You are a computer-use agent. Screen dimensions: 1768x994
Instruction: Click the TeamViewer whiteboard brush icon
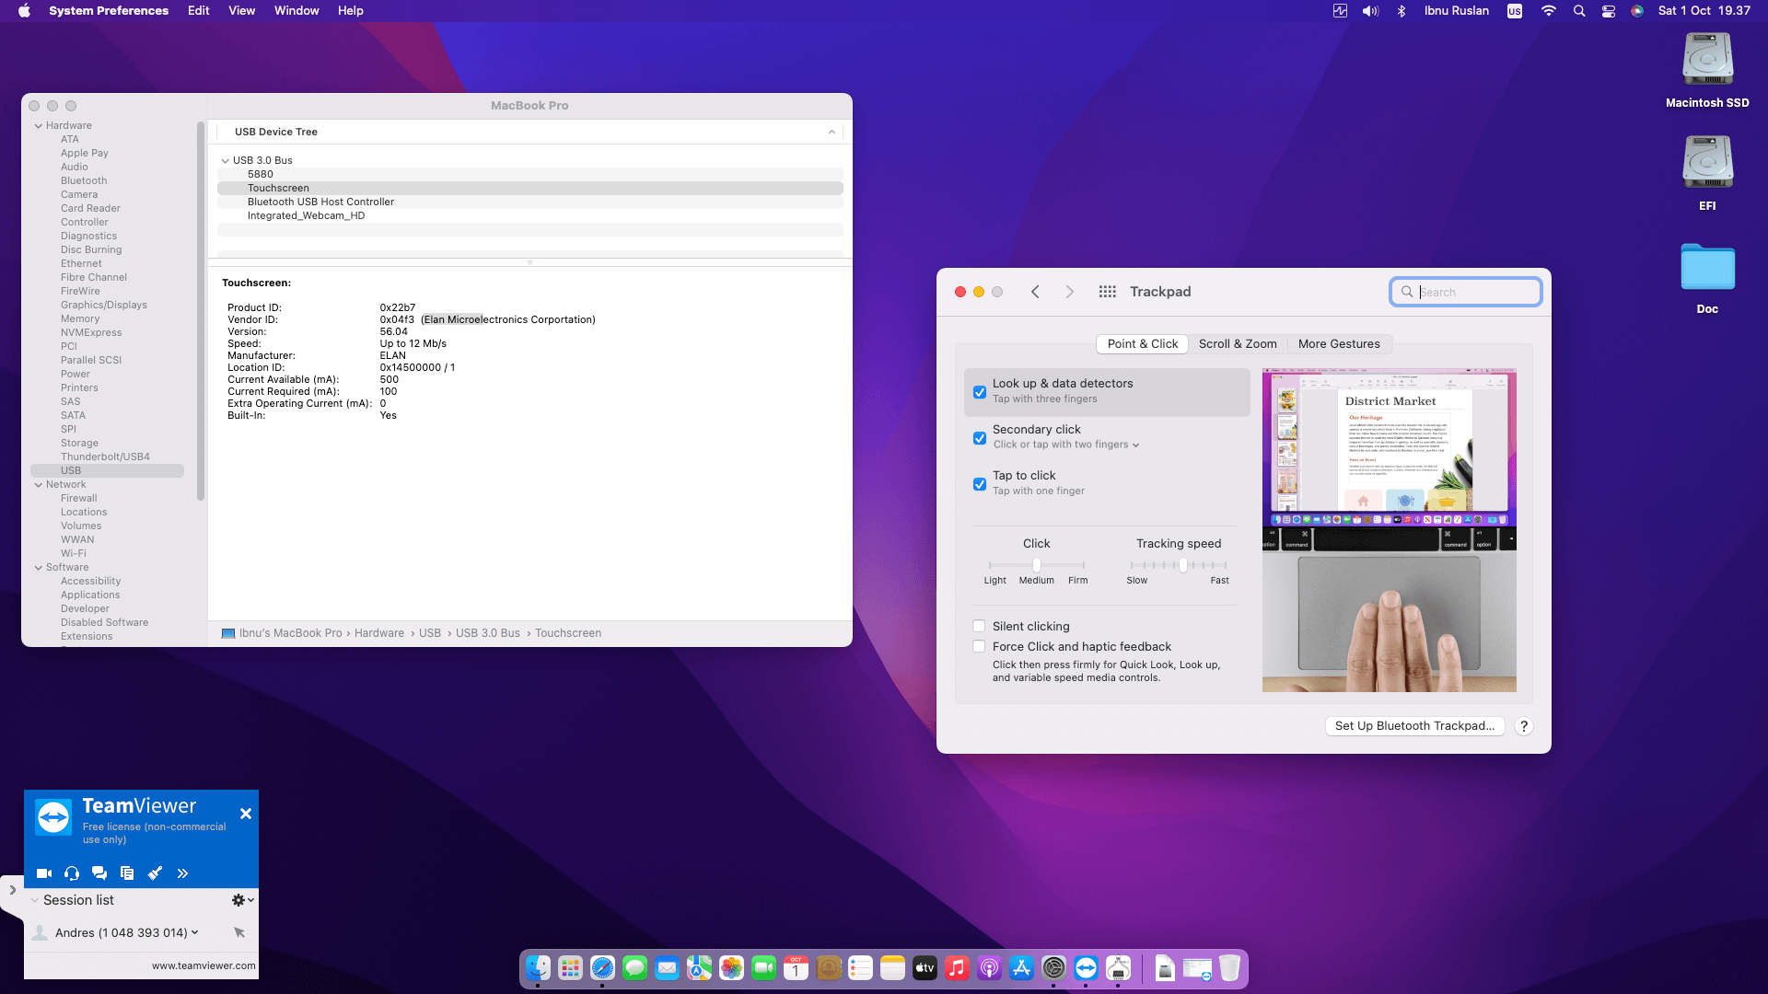point(155,873)
